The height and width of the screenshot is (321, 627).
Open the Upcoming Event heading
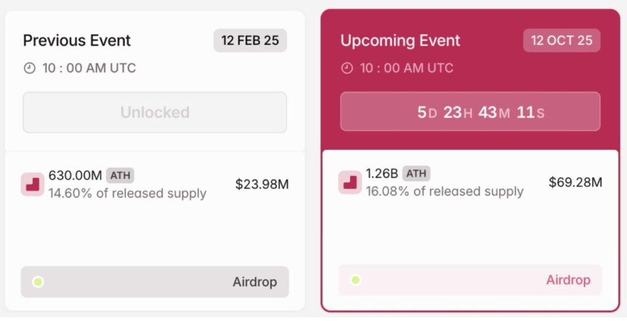tap(400, 41)
